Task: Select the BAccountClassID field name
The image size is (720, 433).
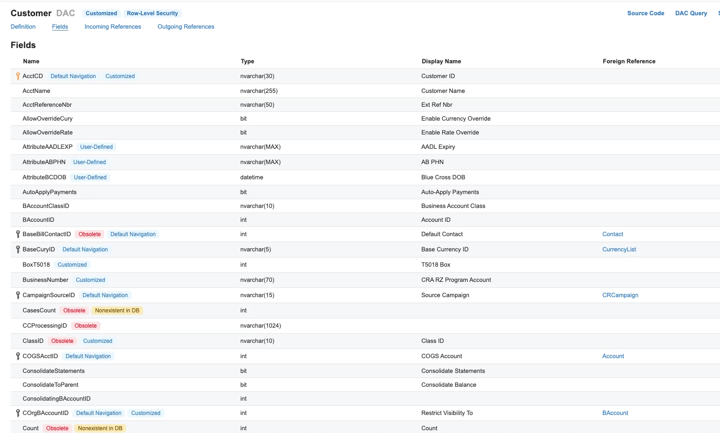Action: (46, 206)
